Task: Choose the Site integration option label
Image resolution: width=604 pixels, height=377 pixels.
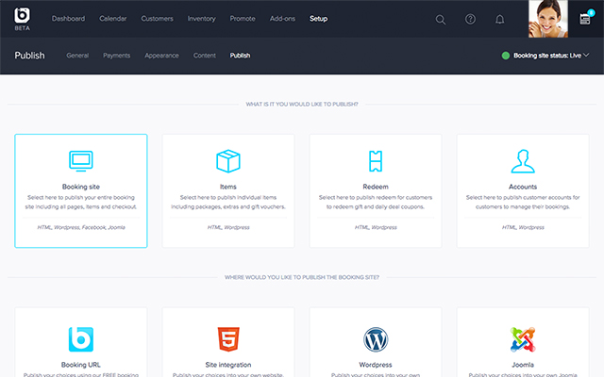Action: pyautogui.click(x=228, y=365)
